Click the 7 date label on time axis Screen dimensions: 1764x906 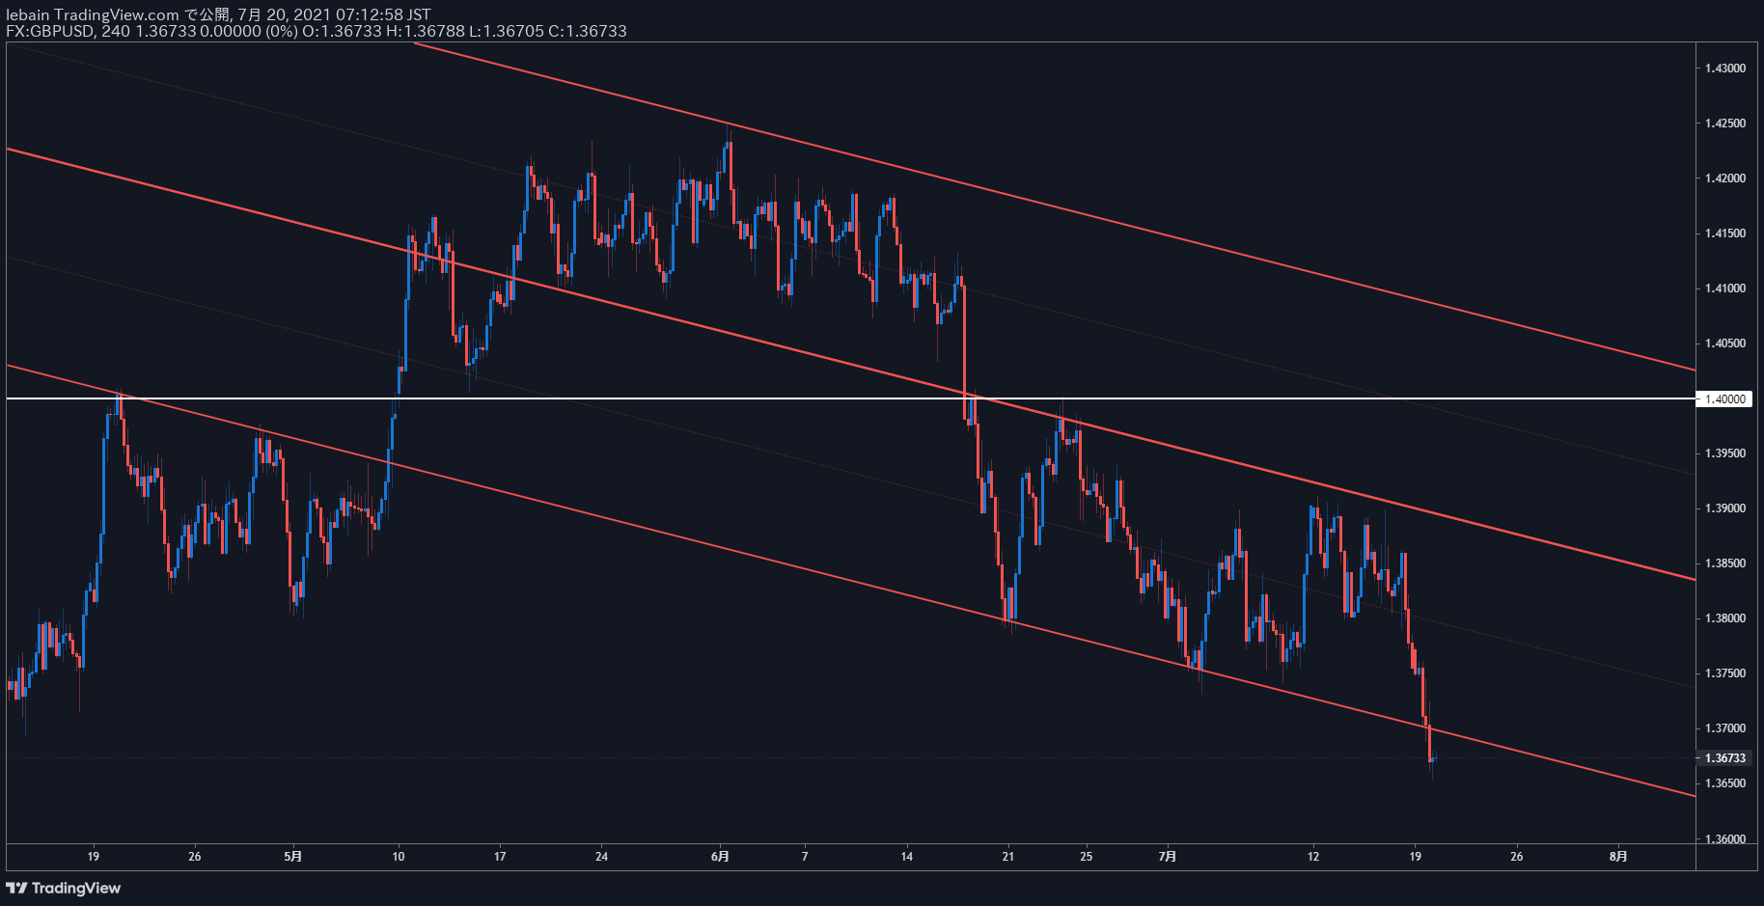[x=805, y=857]
